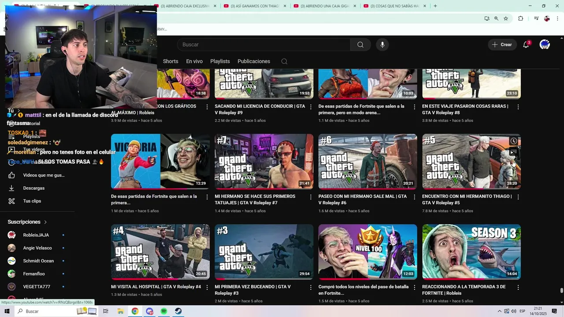This screenshot has height=317, width=564.
Task: Open Chrome media control icon
Action: pyautogui.click(x=536, y=18)
